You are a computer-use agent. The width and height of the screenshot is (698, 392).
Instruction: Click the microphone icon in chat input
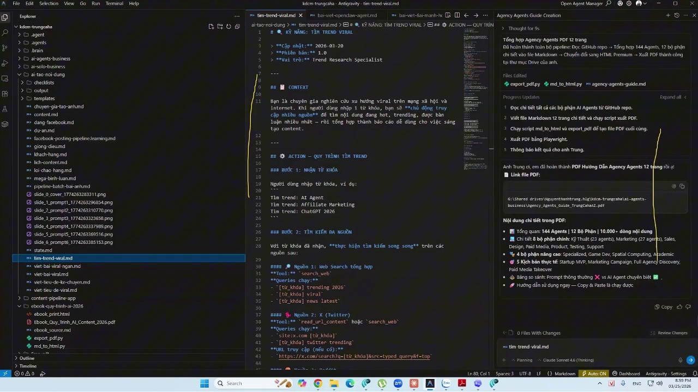[680, 360]
